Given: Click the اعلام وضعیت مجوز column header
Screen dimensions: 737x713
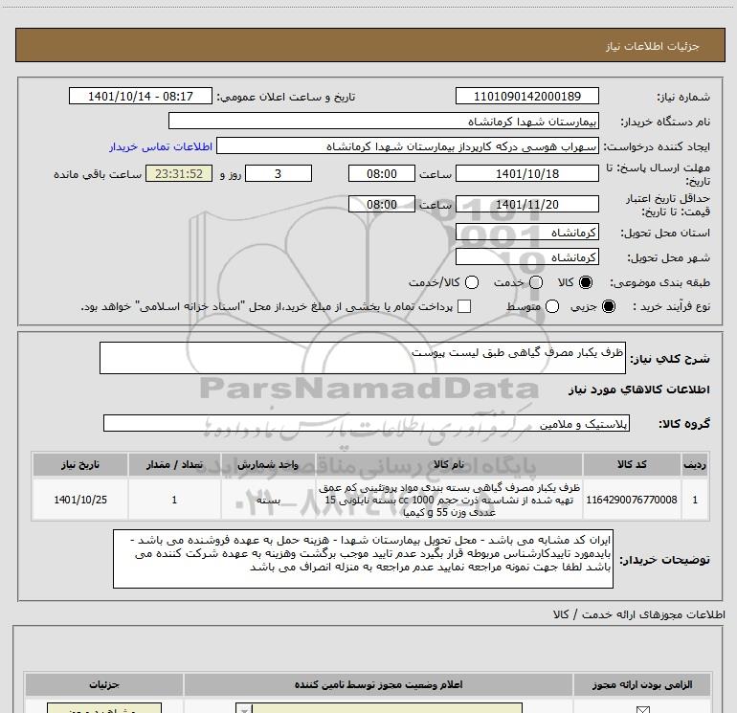Looking at the screenshot, I should click(378, 684).
